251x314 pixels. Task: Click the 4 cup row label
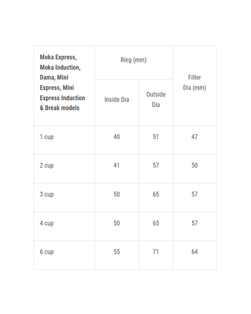point(47,223)
